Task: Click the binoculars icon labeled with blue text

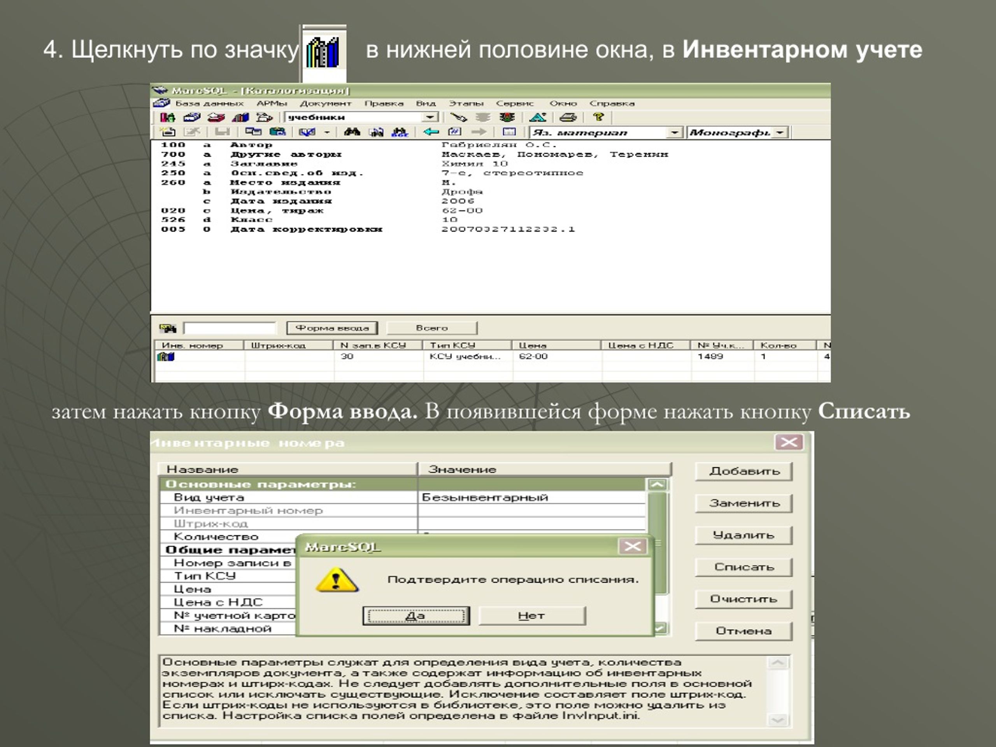Action: (400, 132)
